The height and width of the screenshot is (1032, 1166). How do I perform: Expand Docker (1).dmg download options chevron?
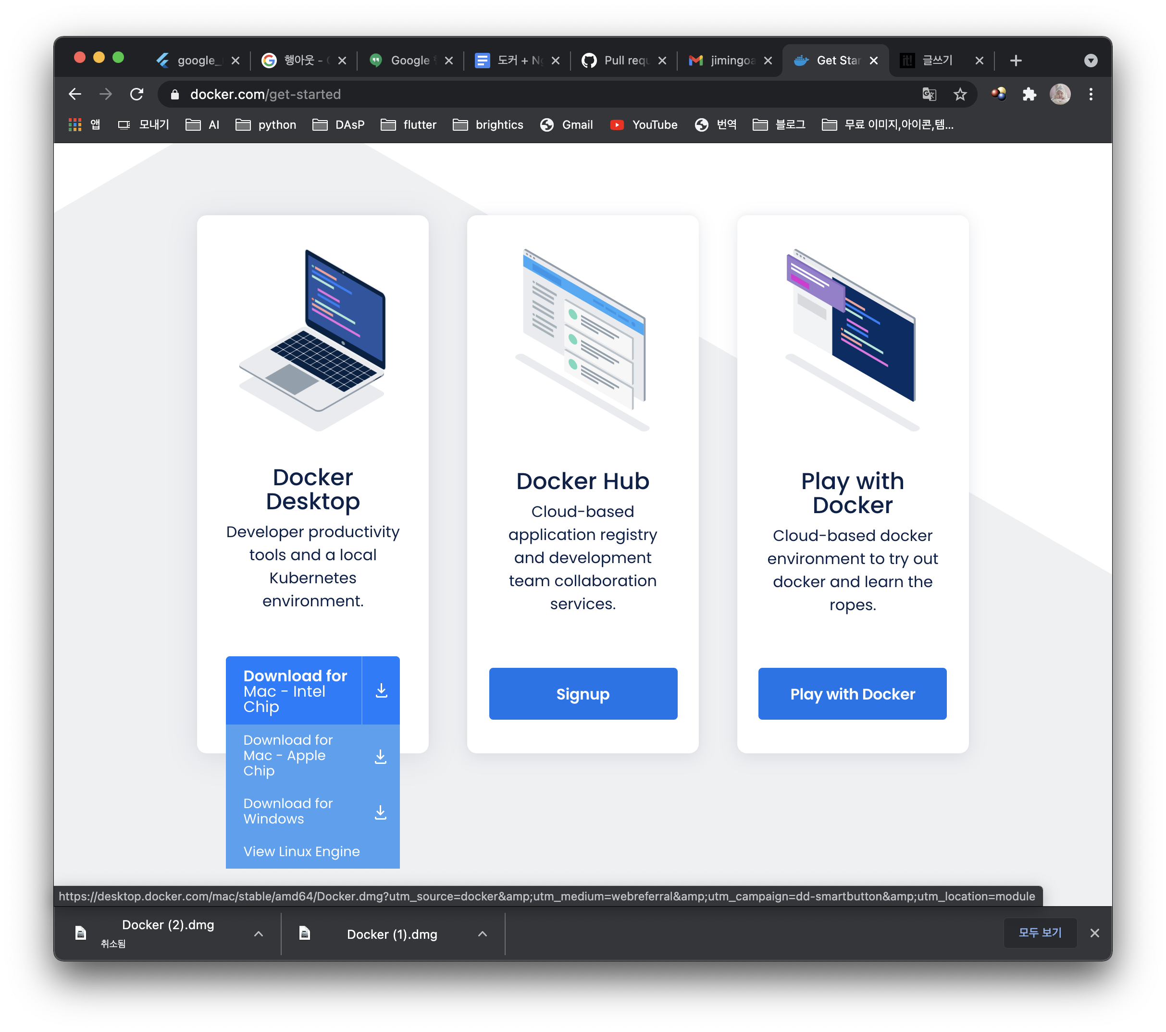coord(483,934)
